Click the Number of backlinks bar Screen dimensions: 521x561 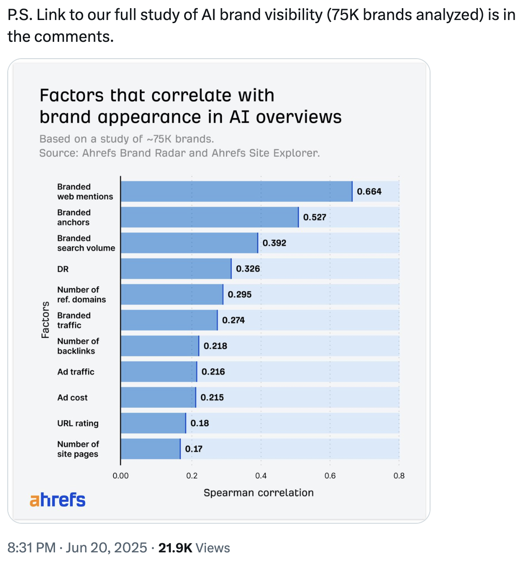click(x=160, y=346)
